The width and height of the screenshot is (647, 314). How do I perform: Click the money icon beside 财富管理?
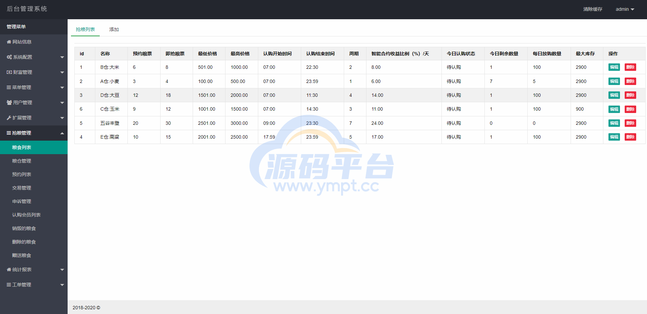coord(9,72)
